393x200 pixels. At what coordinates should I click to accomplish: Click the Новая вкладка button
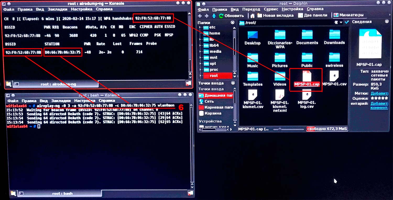click(x=275, y=15)
